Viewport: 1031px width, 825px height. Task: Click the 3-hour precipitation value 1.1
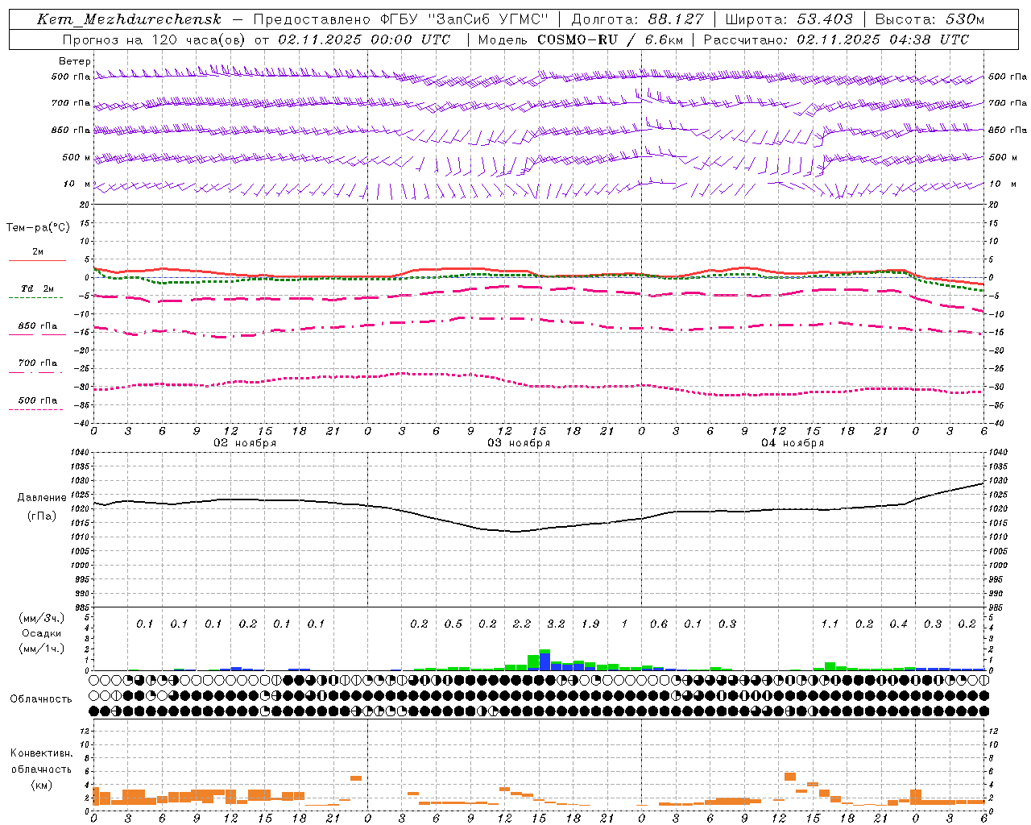(830, 624)
